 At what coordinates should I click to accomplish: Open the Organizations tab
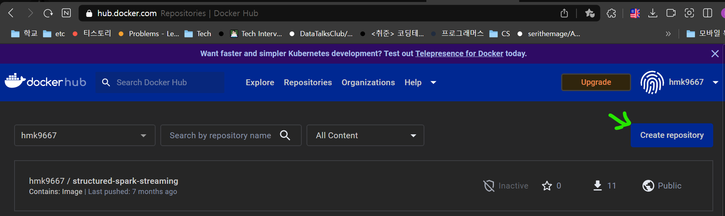pos(368,82)
